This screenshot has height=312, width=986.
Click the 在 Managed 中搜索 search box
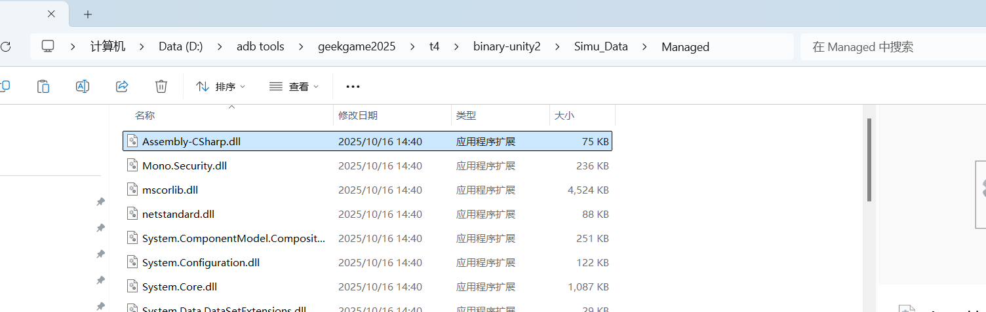[893, 46]
